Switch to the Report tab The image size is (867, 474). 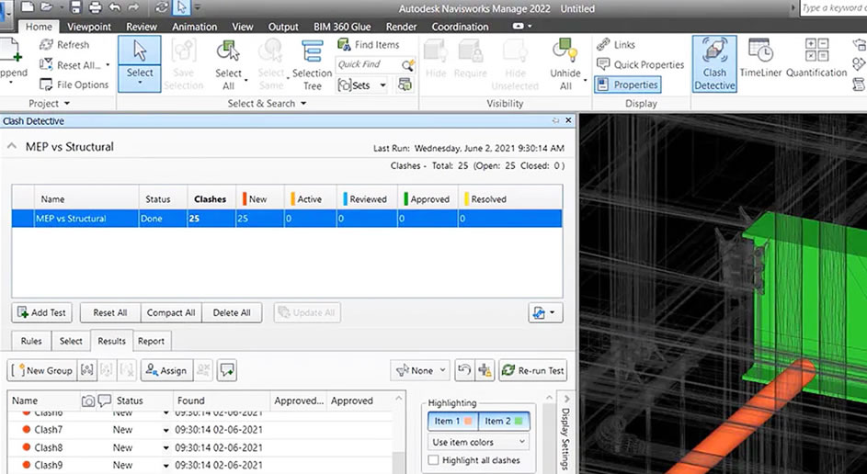click(151, 341)
